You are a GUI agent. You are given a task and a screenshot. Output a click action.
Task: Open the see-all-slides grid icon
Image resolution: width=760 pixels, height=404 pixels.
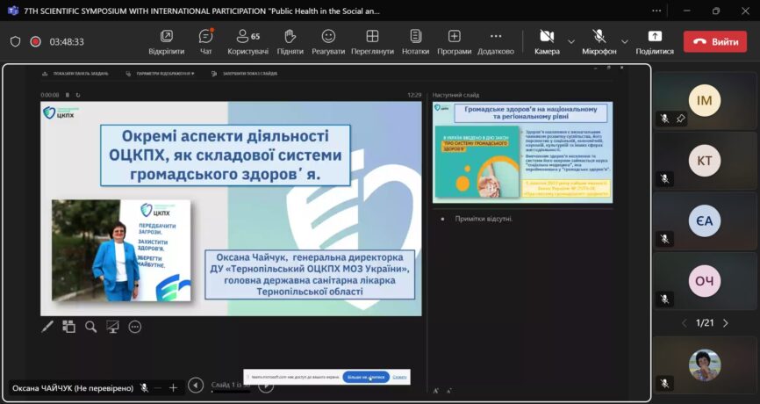(x=69, y=327)
